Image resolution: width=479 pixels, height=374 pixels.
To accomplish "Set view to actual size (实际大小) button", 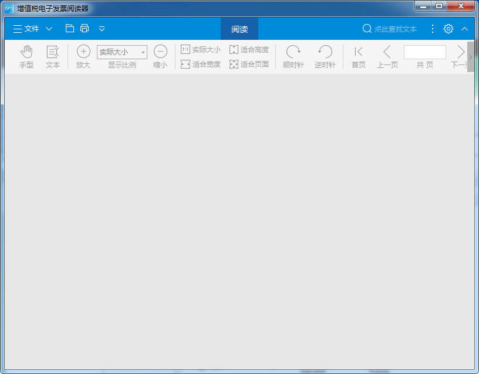I will point(200,49).
